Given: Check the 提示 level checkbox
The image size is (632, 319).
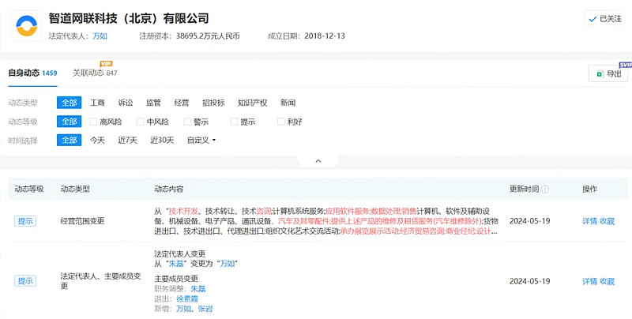Looking at the screenshot, I should tap(234, 122).
